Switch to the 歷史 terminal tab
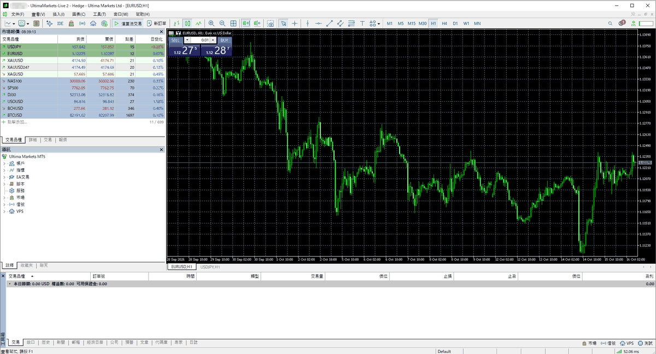The width and height of the screenshot is (656, 354). pyautogui.click(x=45, y=343)
